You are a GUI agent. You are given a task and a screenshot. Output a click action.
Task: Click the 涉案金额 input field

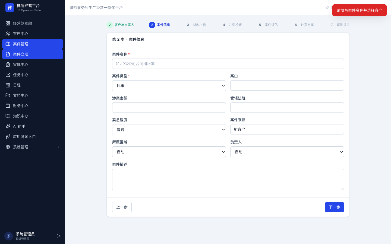pos(169,108)
